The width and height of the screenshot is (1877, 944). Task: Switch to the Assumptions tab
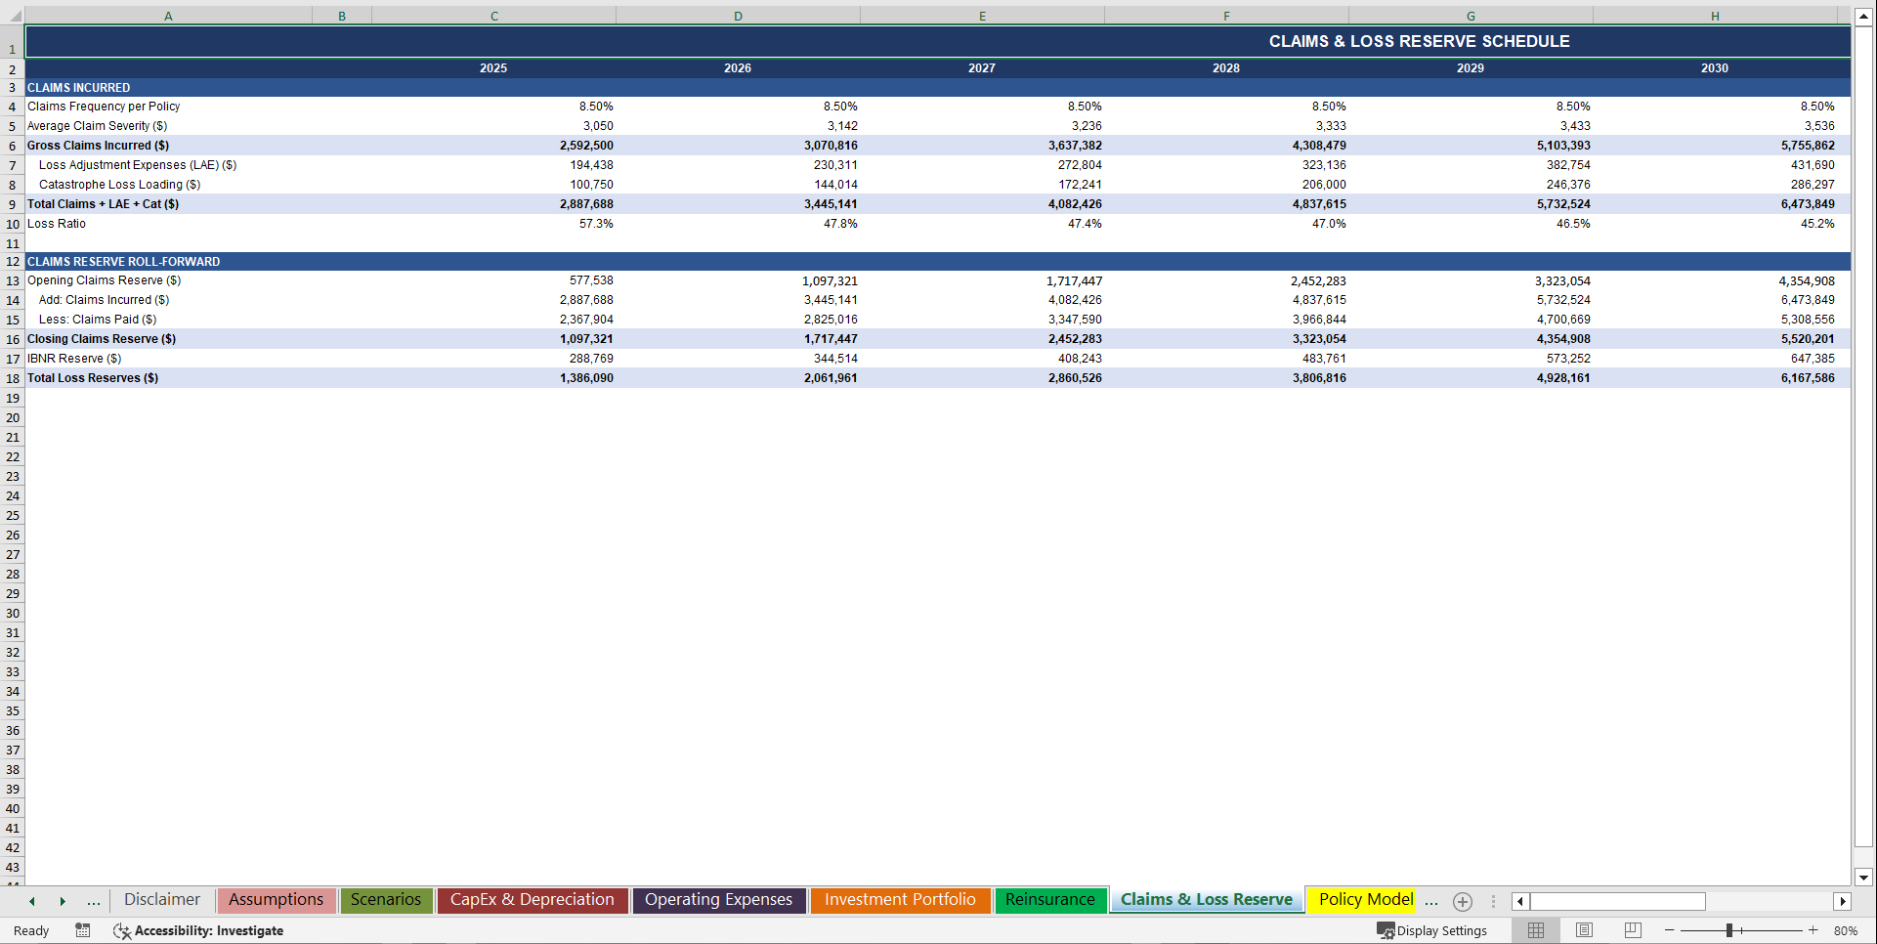point(277,900)
